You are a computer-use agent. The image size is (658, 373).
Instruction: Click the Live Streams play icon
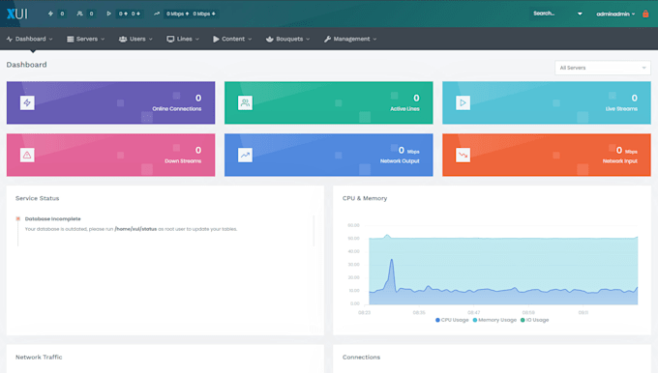463,102
